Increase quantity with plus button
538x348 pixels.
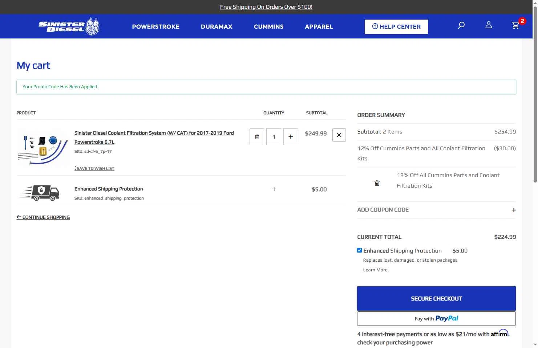click(291, 137)
